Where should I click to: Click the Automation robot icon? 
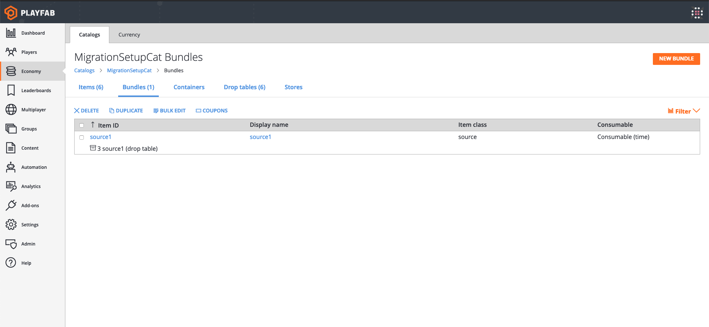point(11,167)
